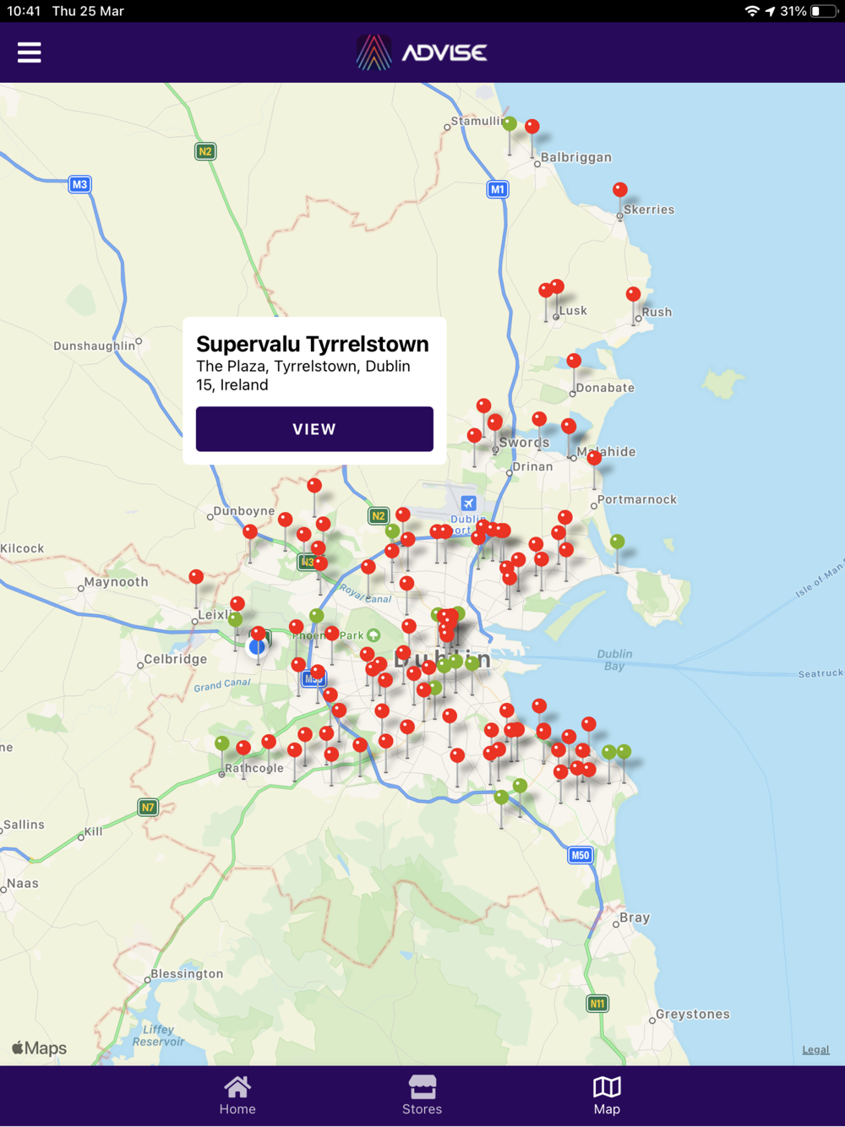The image size is (845, 1127).
Task: Open the Legal link on map
Action: (x=815, y=1049)
